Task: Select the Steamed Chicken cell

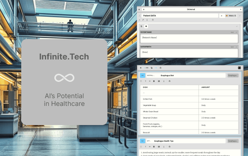Action: pyautogui.click(x=170, y=118)
